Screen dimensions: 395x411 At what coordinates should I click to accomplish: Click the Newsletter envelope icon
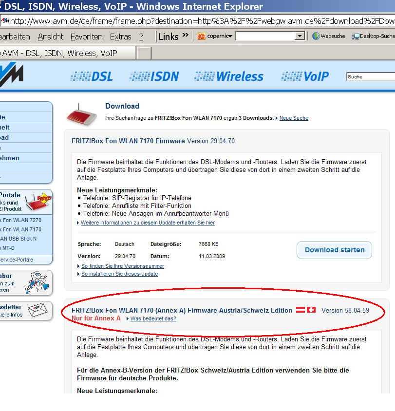coord(38,310)
